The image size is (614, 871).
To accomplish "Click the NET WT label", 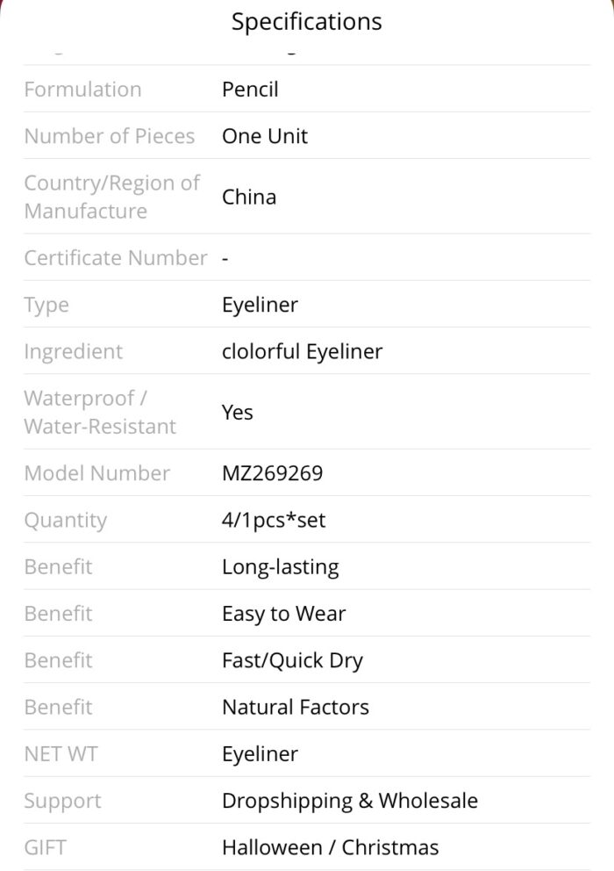I will tap(61, 754).
